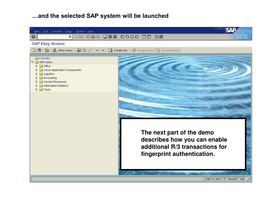Open the Edit menu
The image size is (268, 201).
[x=46, y=31]
